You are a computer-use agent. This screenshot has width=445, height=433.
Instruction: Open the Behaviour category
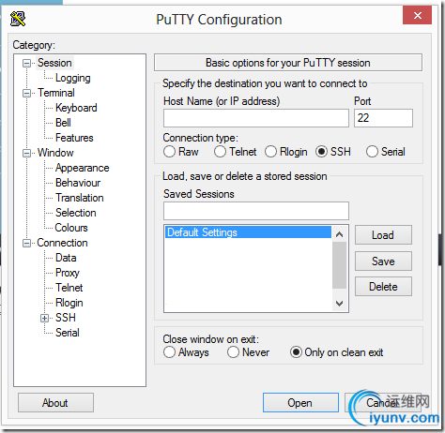point(78,183)
